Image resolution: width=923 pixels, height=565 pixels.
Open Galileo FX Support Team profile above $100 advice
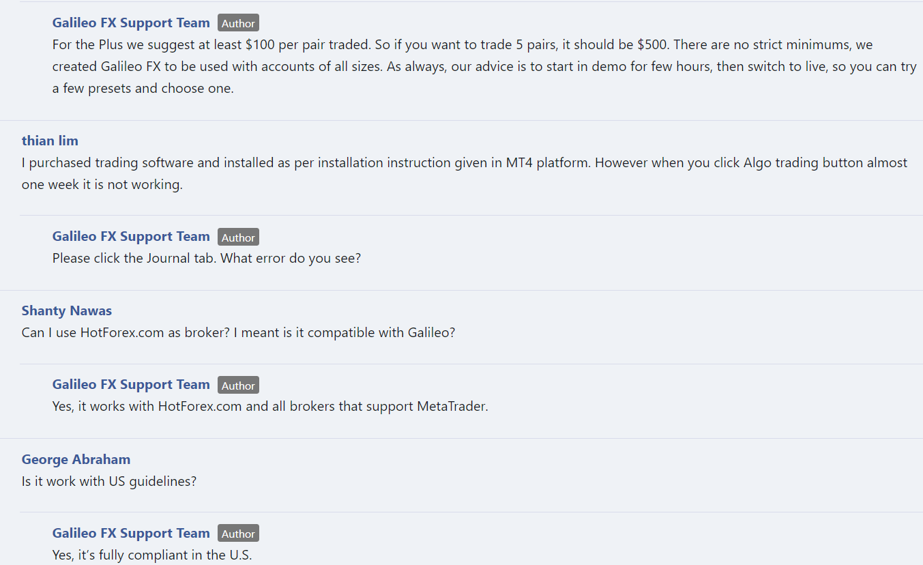click(131, 23)
